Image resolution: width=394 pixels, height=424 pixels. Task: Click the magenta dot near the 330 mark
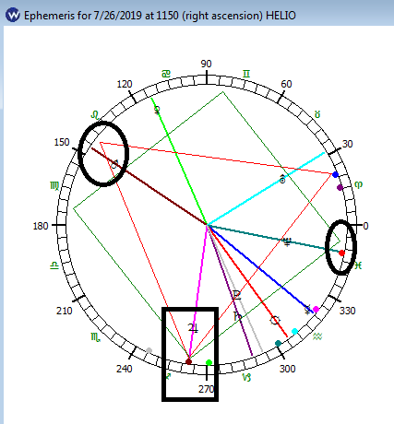click(316, 309)
